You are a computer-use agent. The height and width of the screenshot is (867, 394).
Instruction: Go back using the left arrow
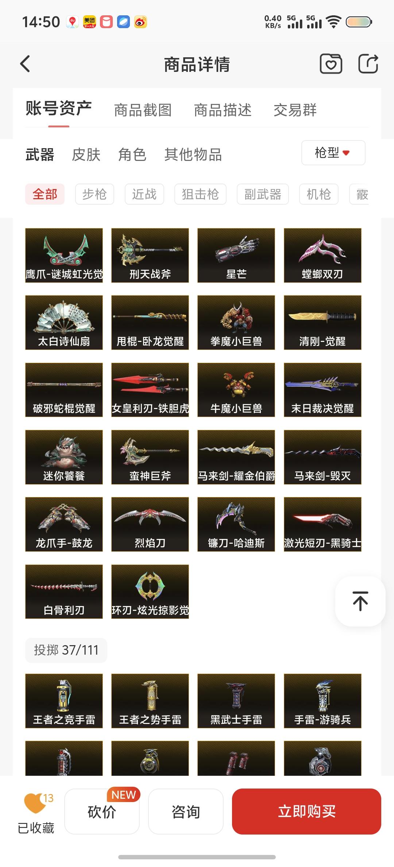25,64
